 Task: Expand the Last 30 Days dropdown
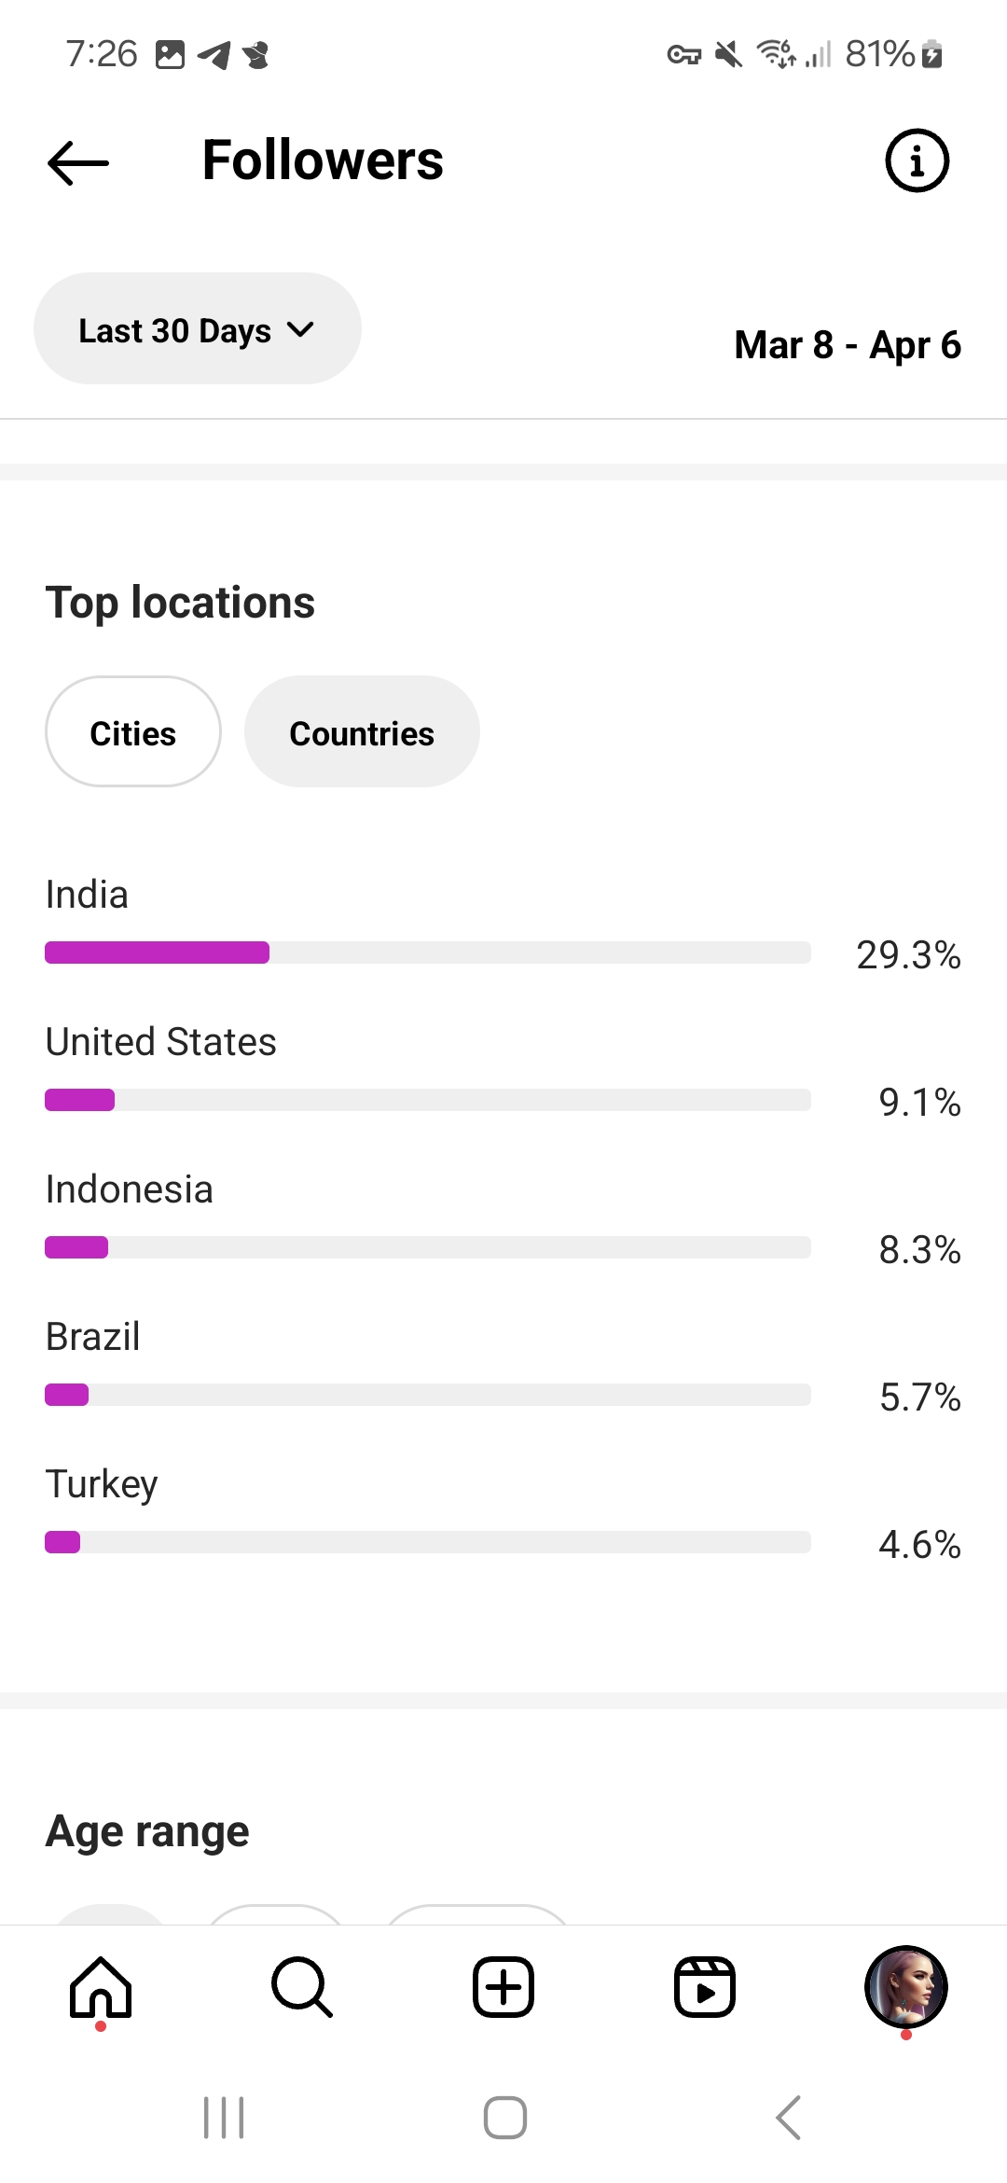(x=177, y=330)
